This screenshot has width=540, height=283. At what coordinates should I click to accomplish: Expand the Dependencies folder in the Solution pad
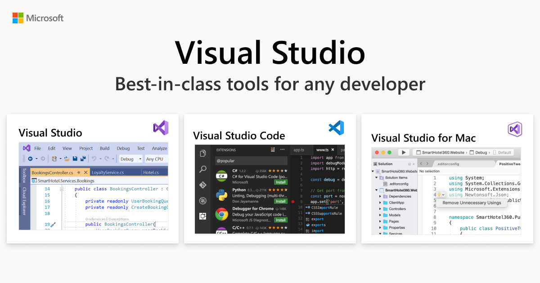tap(380, 196)
